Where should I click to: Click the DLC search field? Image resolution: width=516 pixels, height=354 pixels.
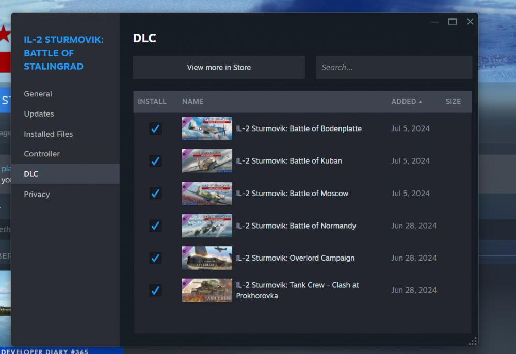pyautogui.click(x=394, y=67)
